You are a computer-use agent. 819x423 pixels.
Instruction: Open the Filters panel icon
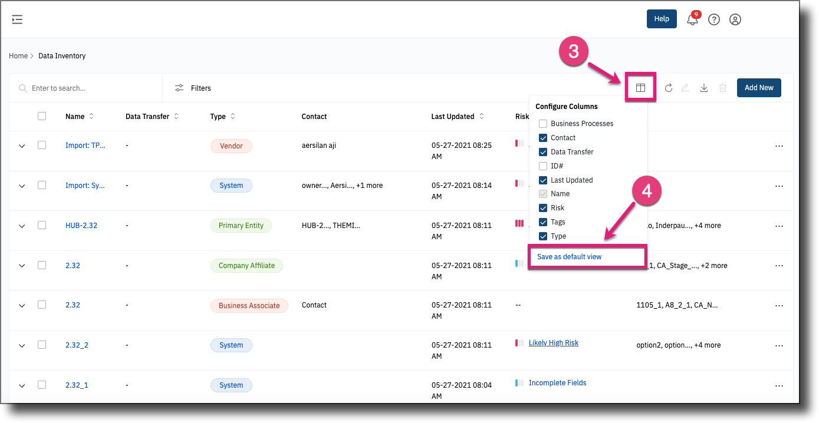coord(179,87)
